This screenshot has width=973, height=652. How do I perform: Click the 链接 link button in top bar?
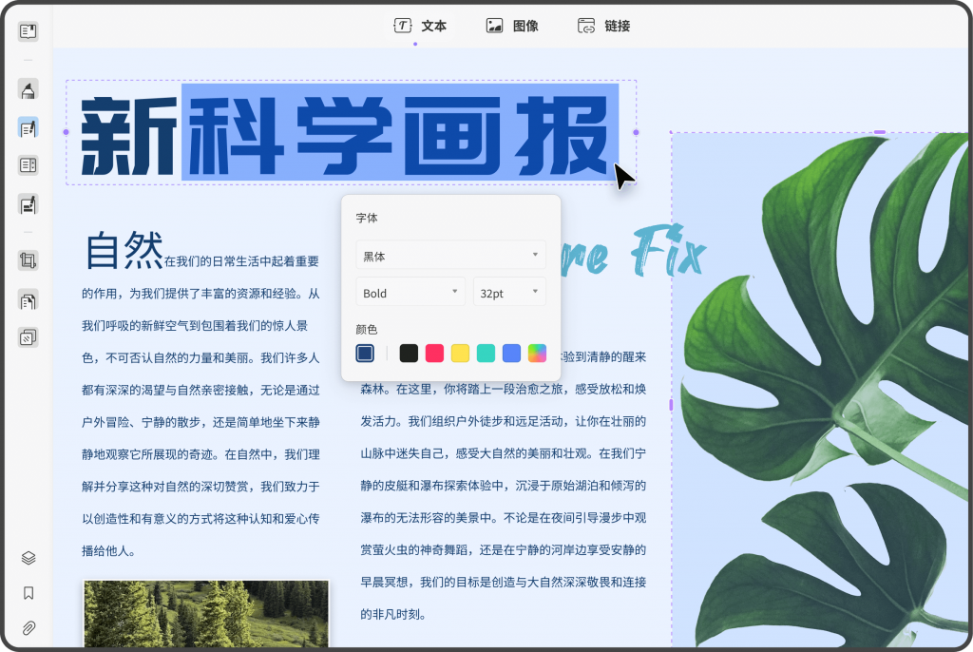(x=604, y=26)
